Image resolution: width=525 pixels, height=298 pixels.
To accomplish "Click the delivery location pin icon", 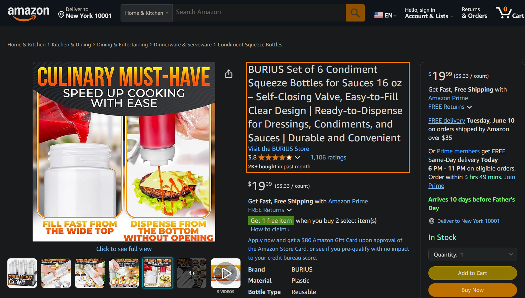I will 61,15.
